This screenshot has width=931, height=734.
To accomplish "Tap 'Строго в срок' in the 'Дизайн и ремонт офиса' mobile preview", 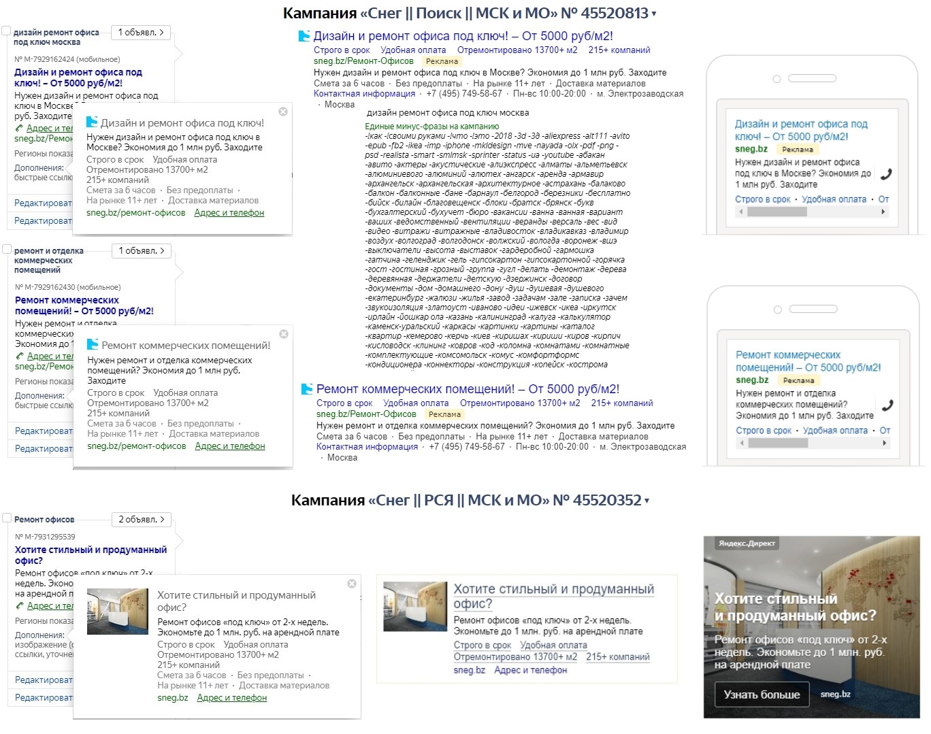I will coord(763,199).
